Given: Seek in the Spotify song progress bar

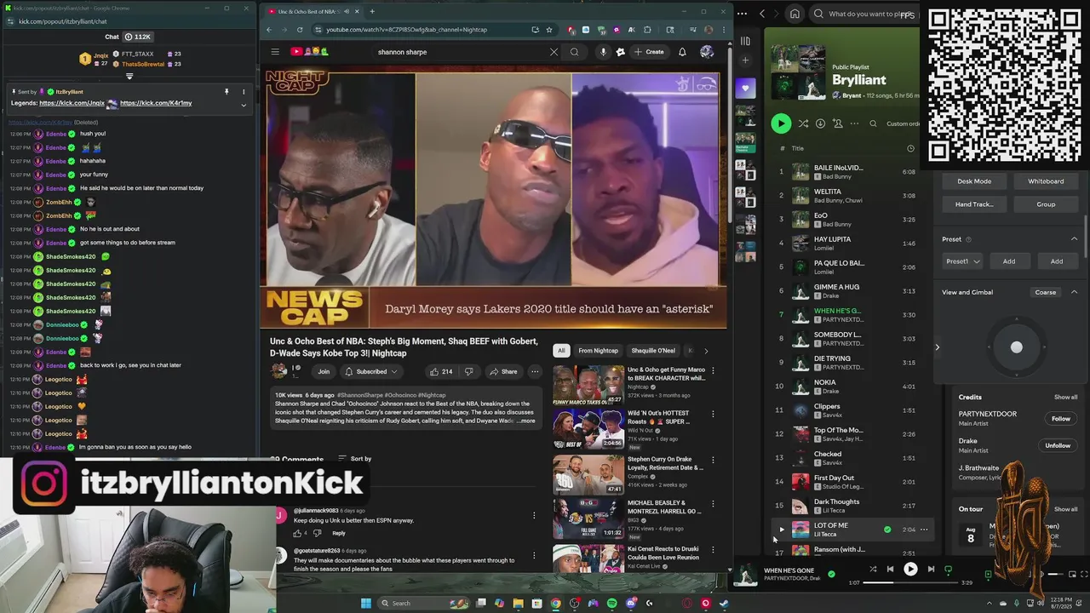Looking at the screenshot, I should pyautogui.click(x=910, y=582).
